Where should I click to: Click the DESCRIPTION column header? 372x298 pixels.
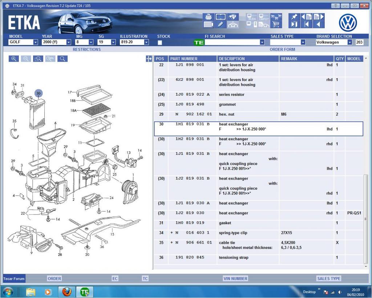[248, 59]
